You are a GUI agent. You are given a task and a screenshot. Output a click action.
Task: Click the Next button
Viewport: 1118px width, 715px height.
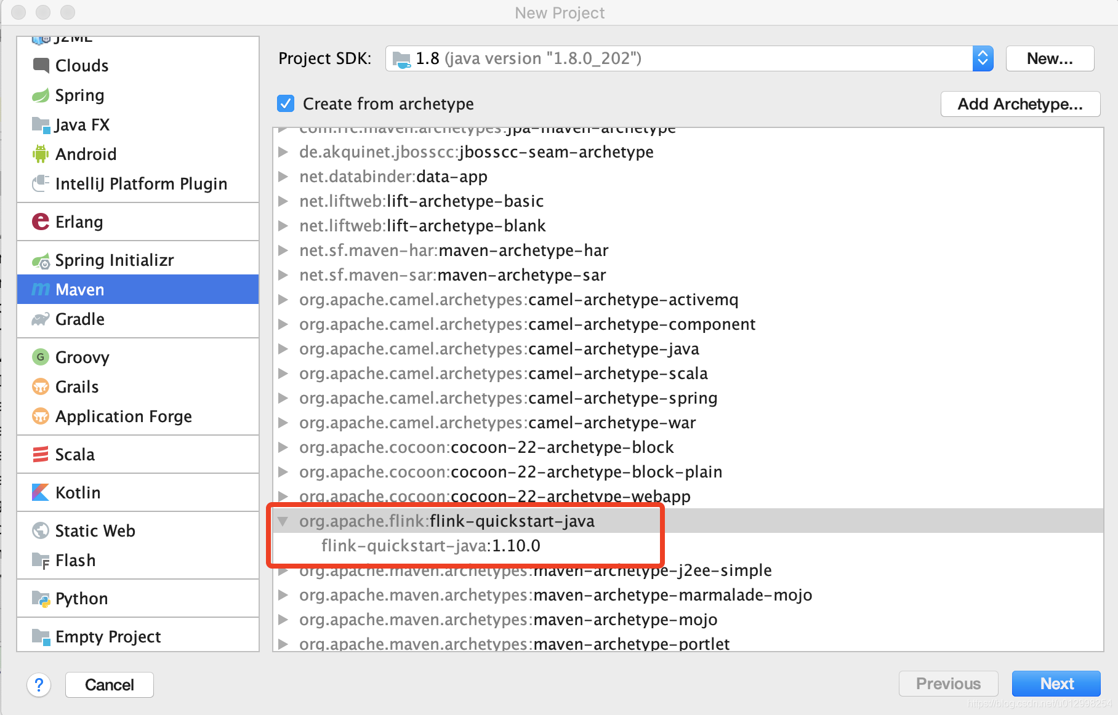(1056, 684)
